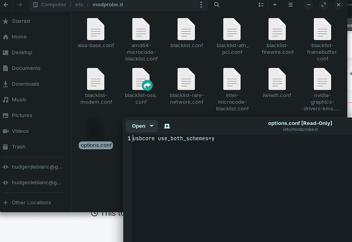Select the blacklist-modem.conf file

(96, 86)
